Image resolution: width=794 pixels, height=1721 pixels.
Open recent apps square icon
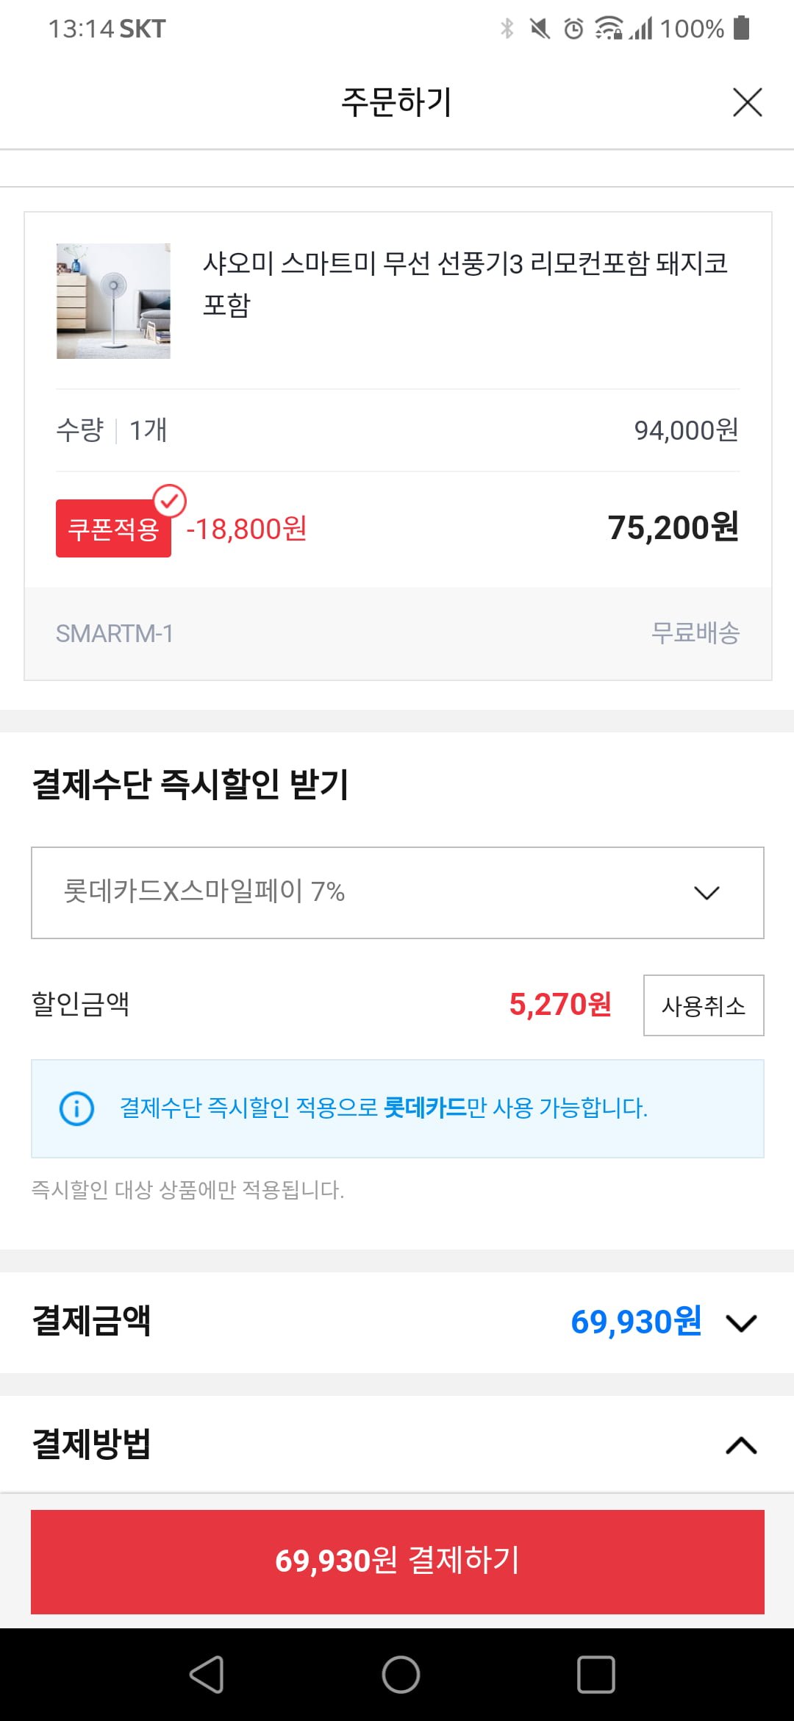[x=595, y=1675]
